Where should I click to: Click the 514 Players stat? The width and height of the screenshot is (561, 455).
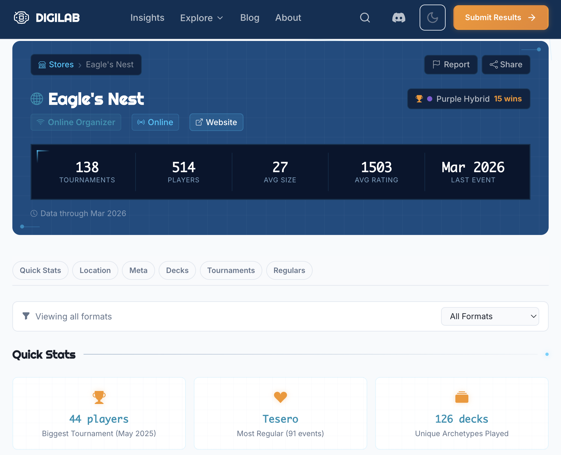point(184,172)
